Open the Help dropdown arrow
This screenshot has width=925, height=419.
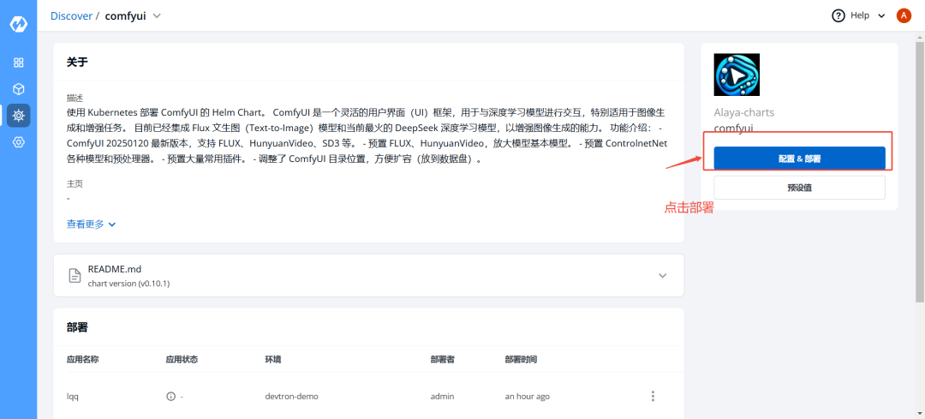[x=881, y=16]
